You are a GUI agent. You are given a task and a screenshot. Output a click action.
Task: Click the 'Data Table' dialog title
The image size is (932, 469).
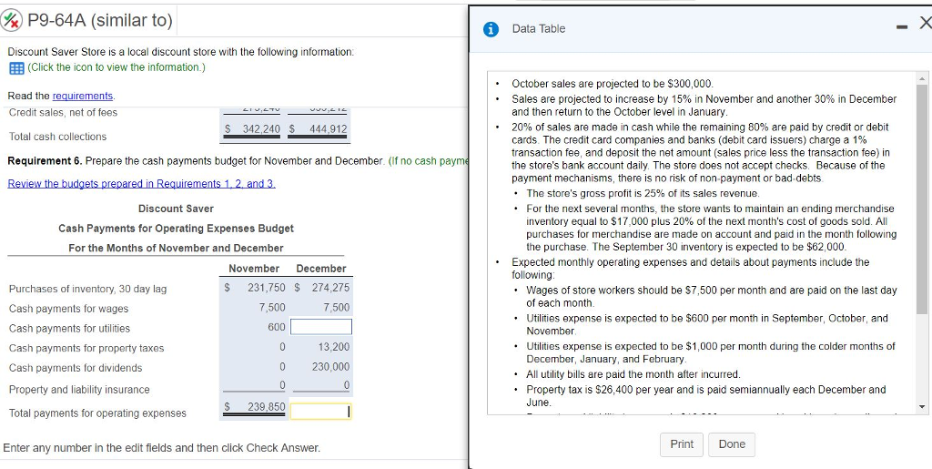pyautogui.click(x=539, y=28)
